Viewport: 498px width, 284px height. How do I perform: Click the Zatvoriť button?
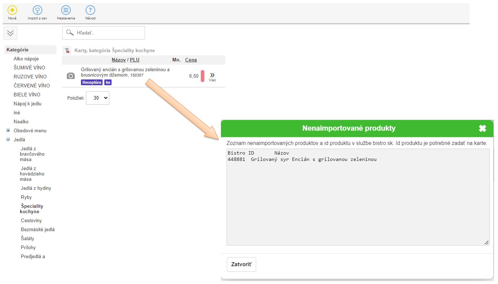pos(241,264)
